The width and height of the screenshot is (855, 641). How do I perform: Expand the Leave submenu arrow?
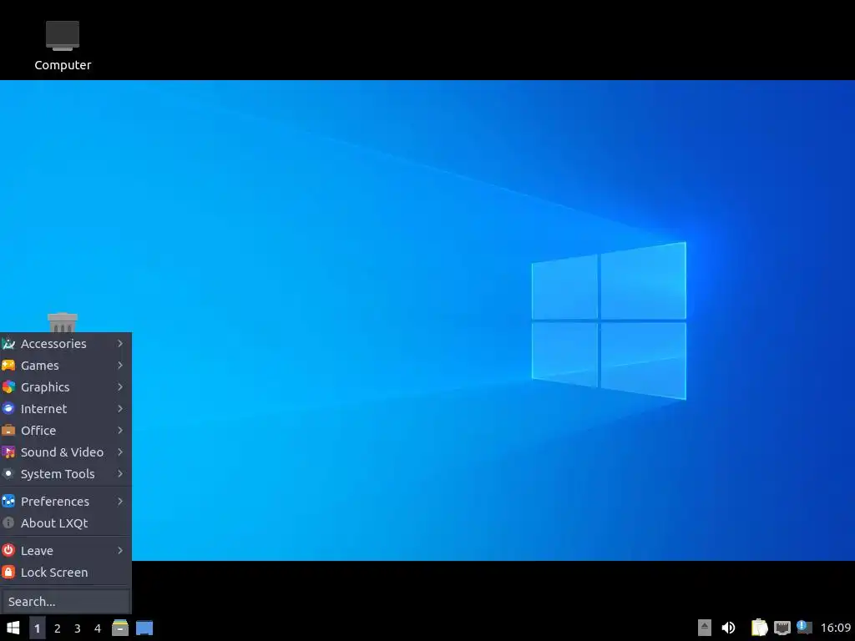point(120,551)
